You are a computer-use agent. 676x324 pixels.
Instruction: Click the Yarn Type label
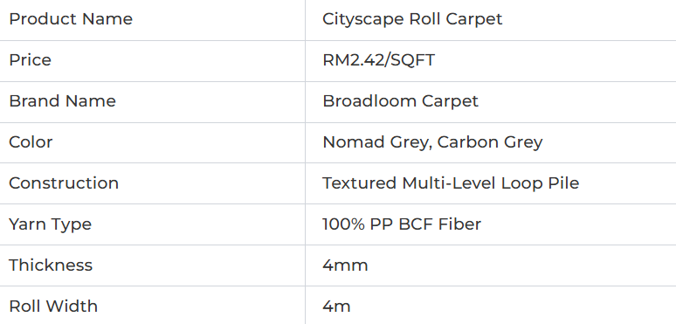click(x=51, y=224)
